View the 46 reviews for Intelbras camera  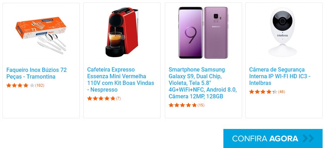pos(281,92)
